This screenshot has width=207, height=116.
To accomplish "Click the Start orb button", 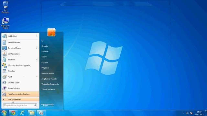I will click(4, 113).
